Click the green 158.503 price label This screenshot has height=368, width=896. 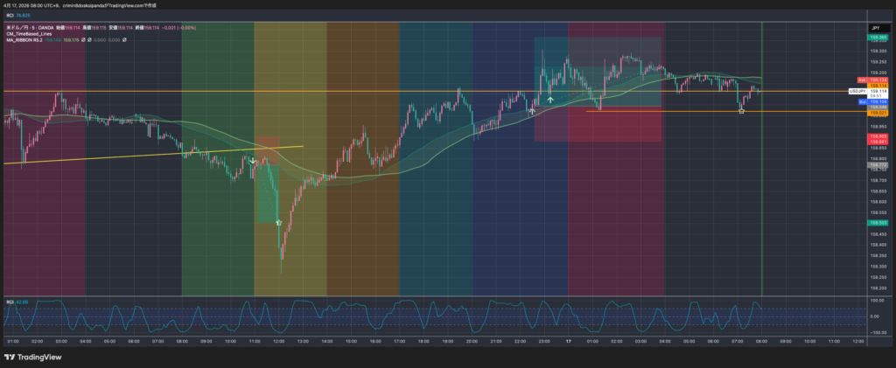click(x=877, y=223)
